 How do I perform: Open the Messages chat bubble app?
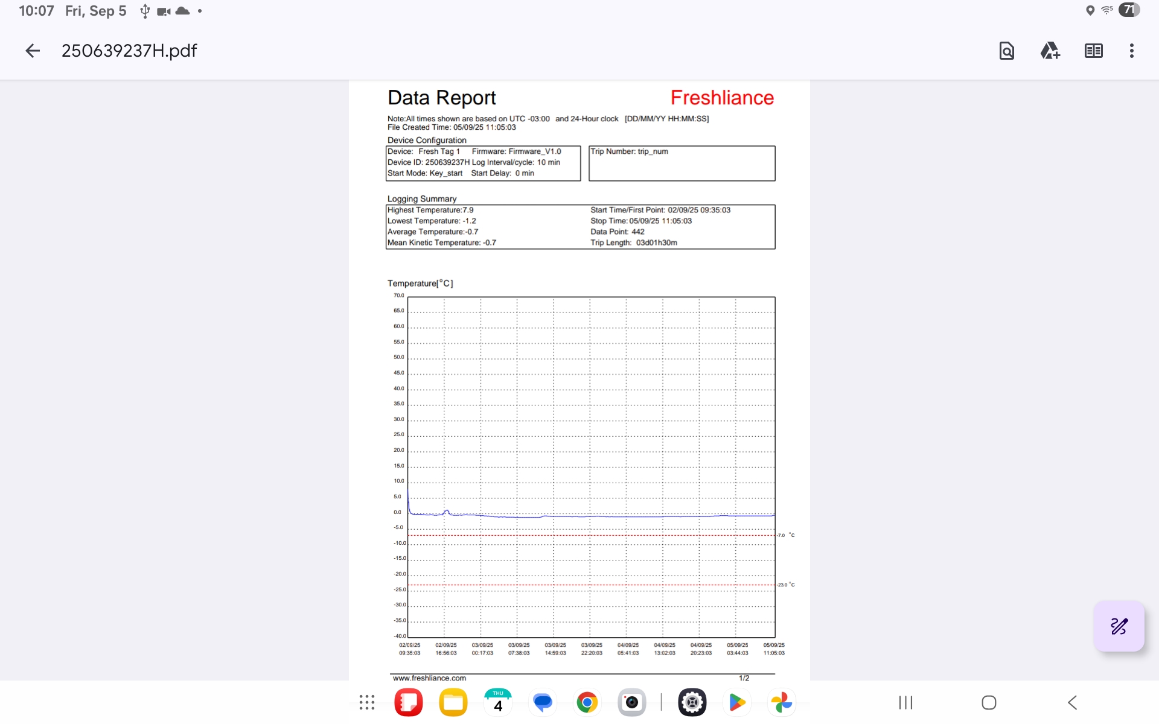pyautogui.click(x=543, y=702)
